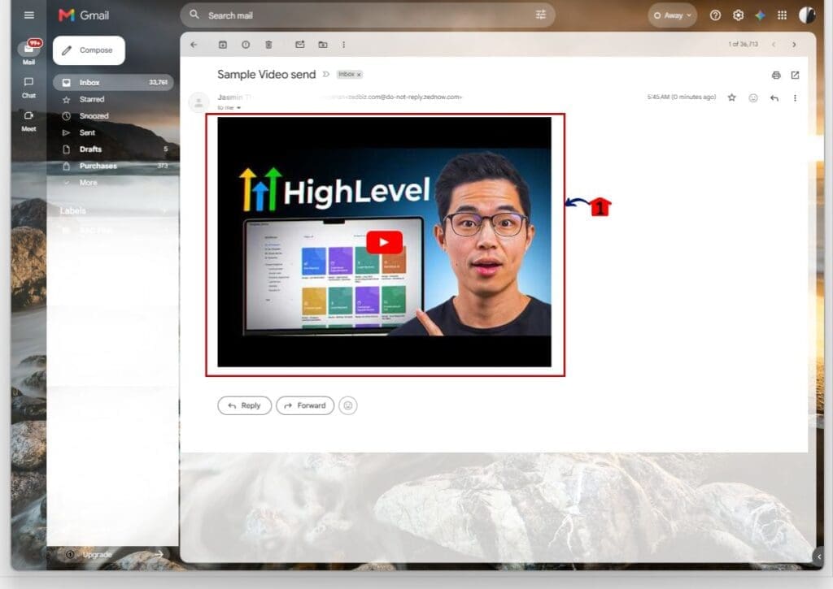Play the HighLevel video thumbnail
Viewport: 833px width, 589px height.
pos(384,242)
